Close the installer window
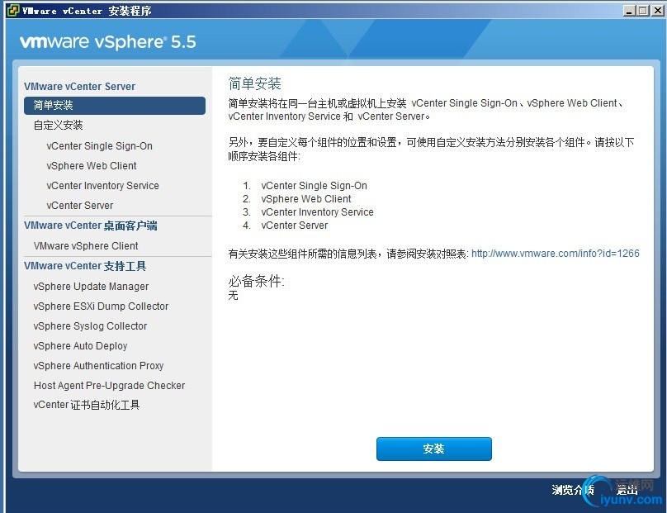Image resolution: width=667 pixels, height=513 pixels. (658, 11)
